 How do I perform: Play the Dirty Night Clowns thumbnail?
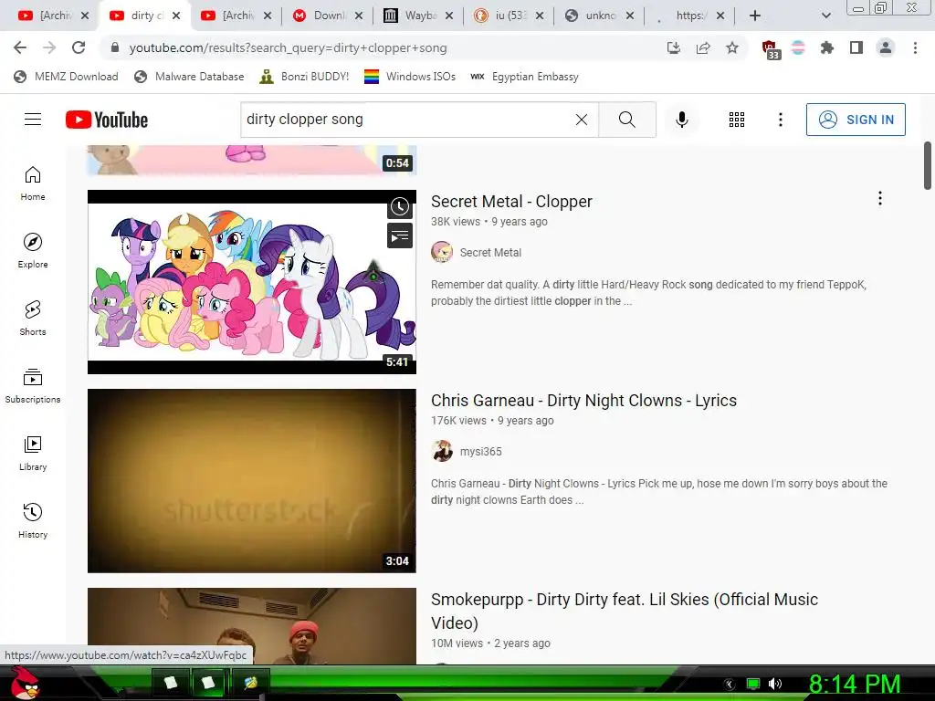coord(252,481)
